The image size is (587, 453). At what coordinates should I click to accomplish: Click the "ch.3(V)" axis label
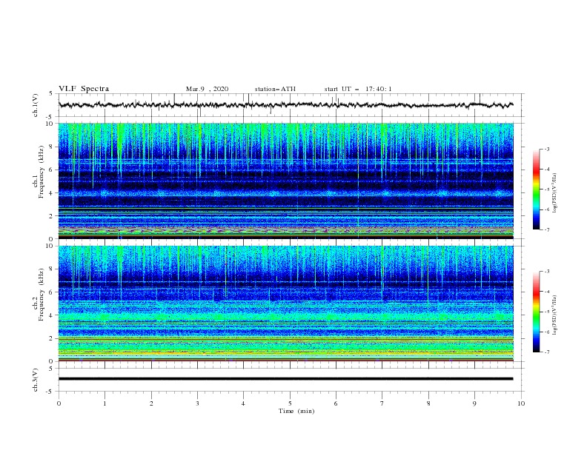36,380
